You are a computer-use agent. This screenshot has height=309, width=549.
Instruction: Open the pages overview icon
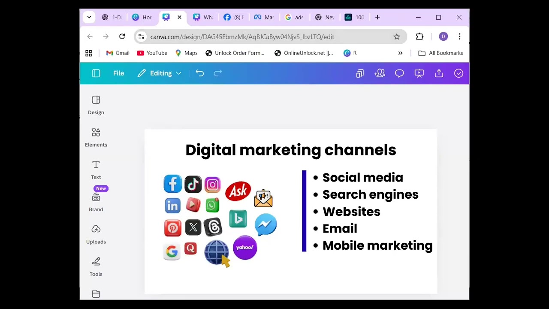pyautogui.click(x=360, y=73)
